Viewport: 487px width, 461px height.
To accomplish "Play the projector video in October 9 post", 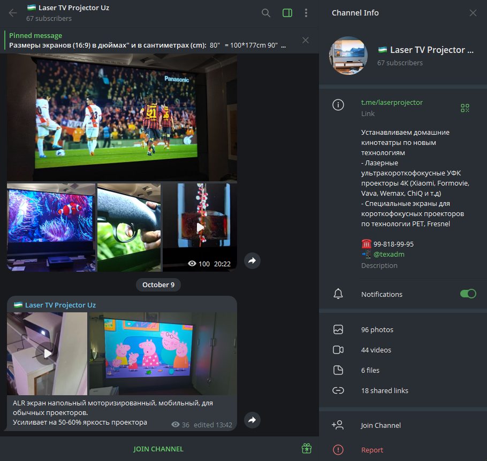I will pos(48,354).
